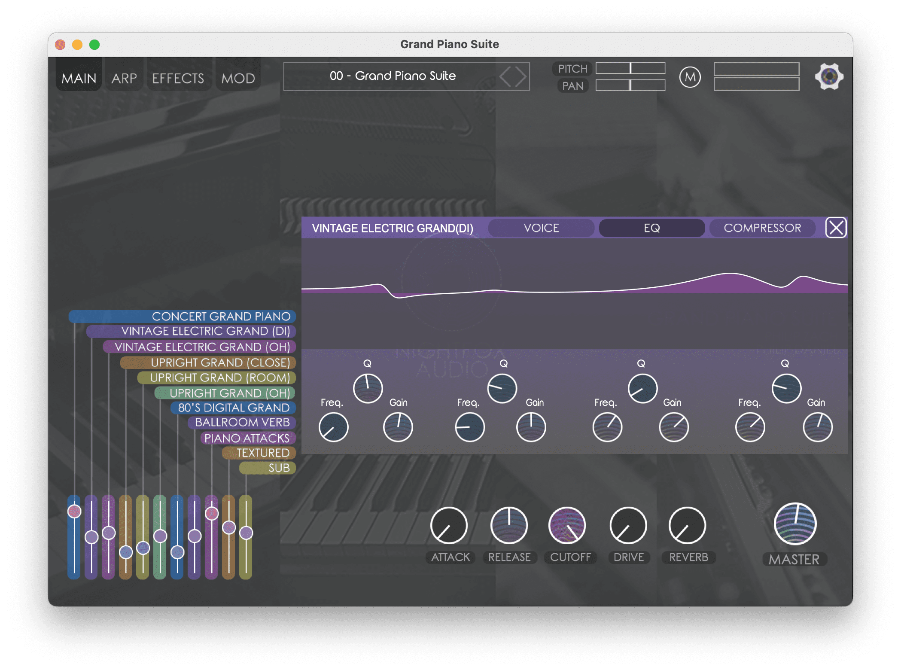The image size is (901, 670).
Task: Switch to the EFFECTS tab
Action: click(178, 78)
